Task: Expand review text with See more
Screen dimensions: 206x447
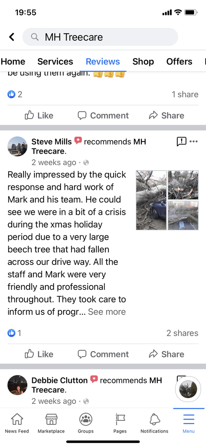Action: point(107,312)
